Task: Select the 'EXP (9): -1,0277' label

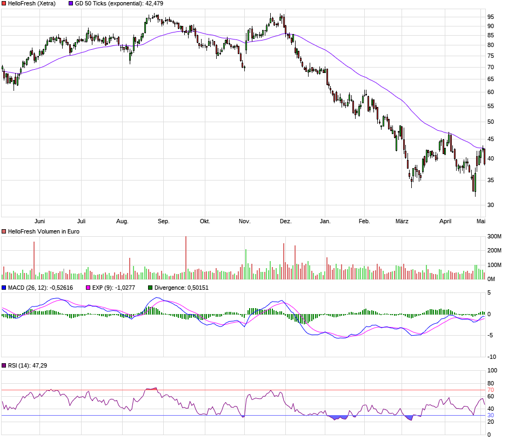Action: pos(113,288)
